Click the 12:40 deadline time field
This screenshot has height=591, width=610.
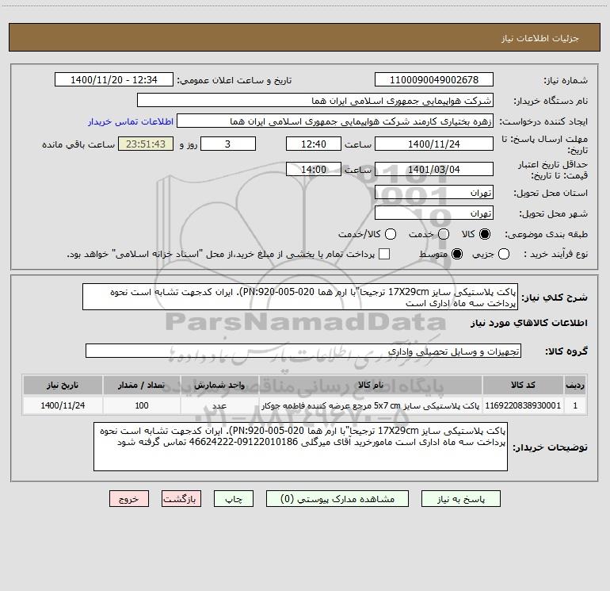314,144
